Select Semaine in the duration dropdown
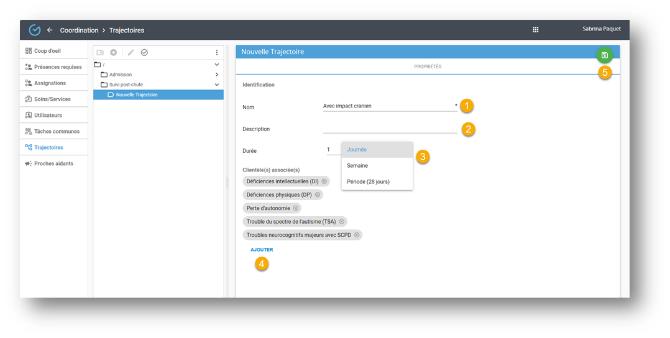The height and width of the screenshot is (338, 670). pos(357,166)
